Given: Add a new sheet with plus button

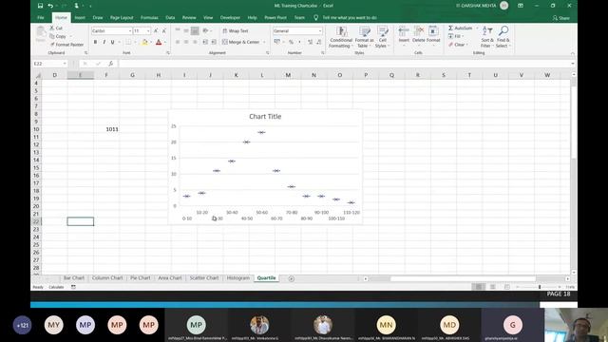Looking at the screenshot, I should (292, 278).
